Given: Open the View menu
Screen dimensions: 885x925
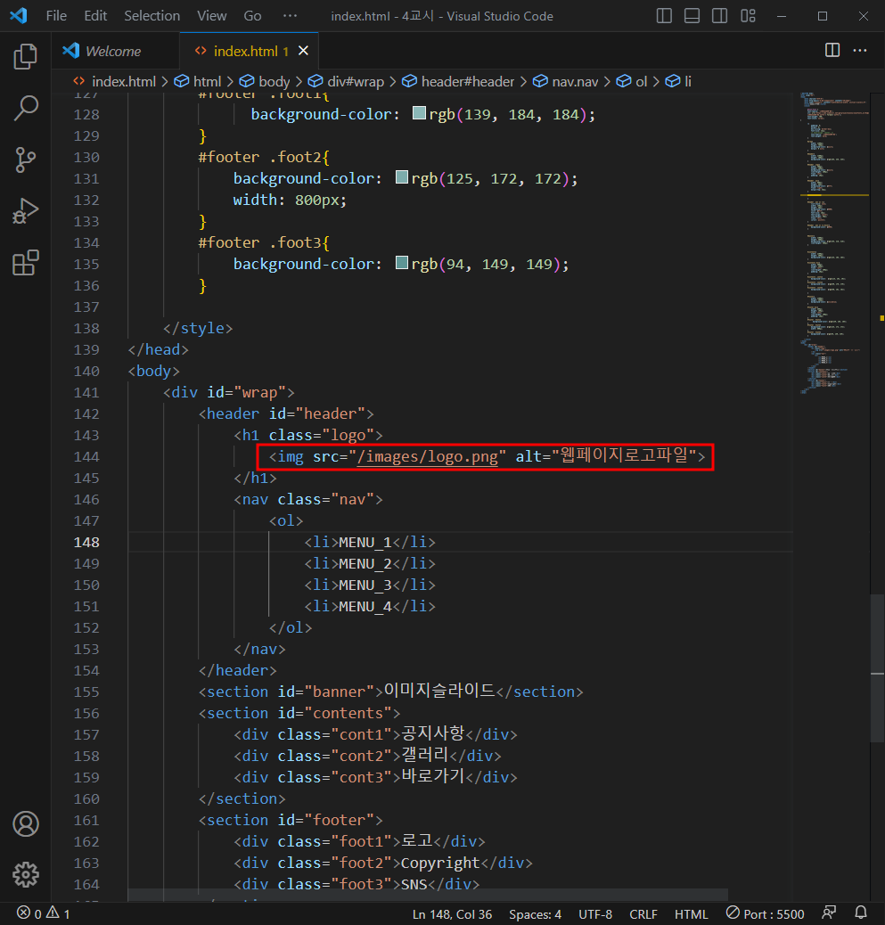Looking at the screenshot, I should [x=212, y=16].
